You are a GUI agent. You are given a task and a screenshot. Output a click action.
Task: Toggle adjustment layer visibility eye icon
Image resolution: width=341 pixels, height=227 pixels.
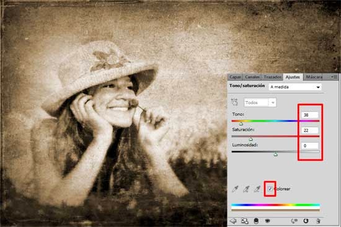pos(267,221)
